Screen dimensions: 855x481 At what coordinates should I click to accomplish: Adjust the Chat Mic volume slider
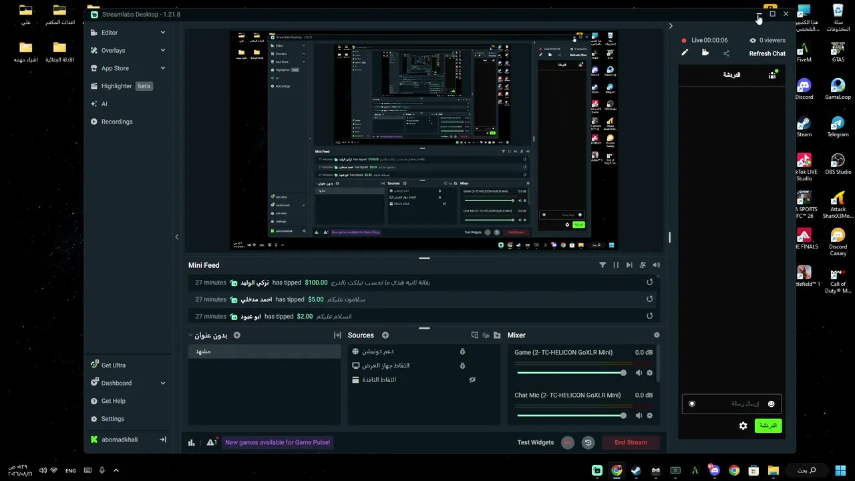[x=572, y=416]
